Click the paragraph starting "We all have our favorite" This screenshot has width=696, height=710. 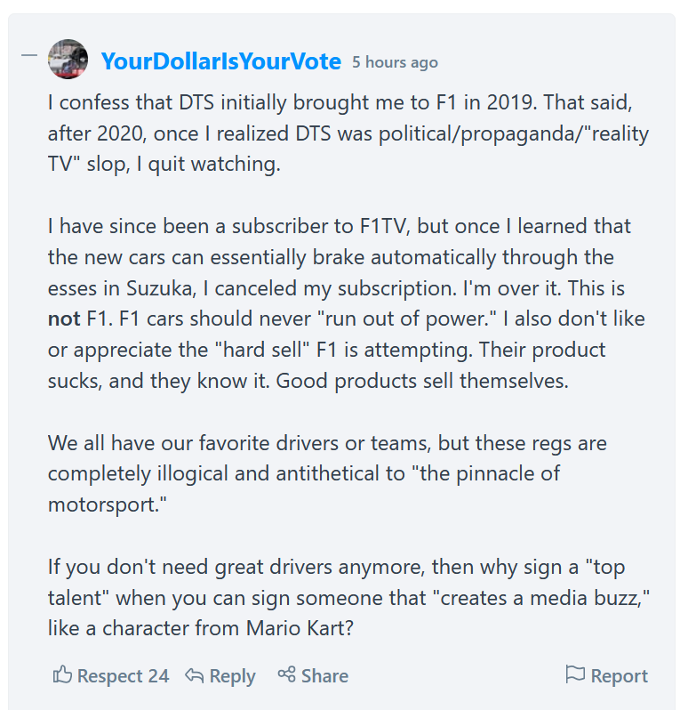(329, 473)
